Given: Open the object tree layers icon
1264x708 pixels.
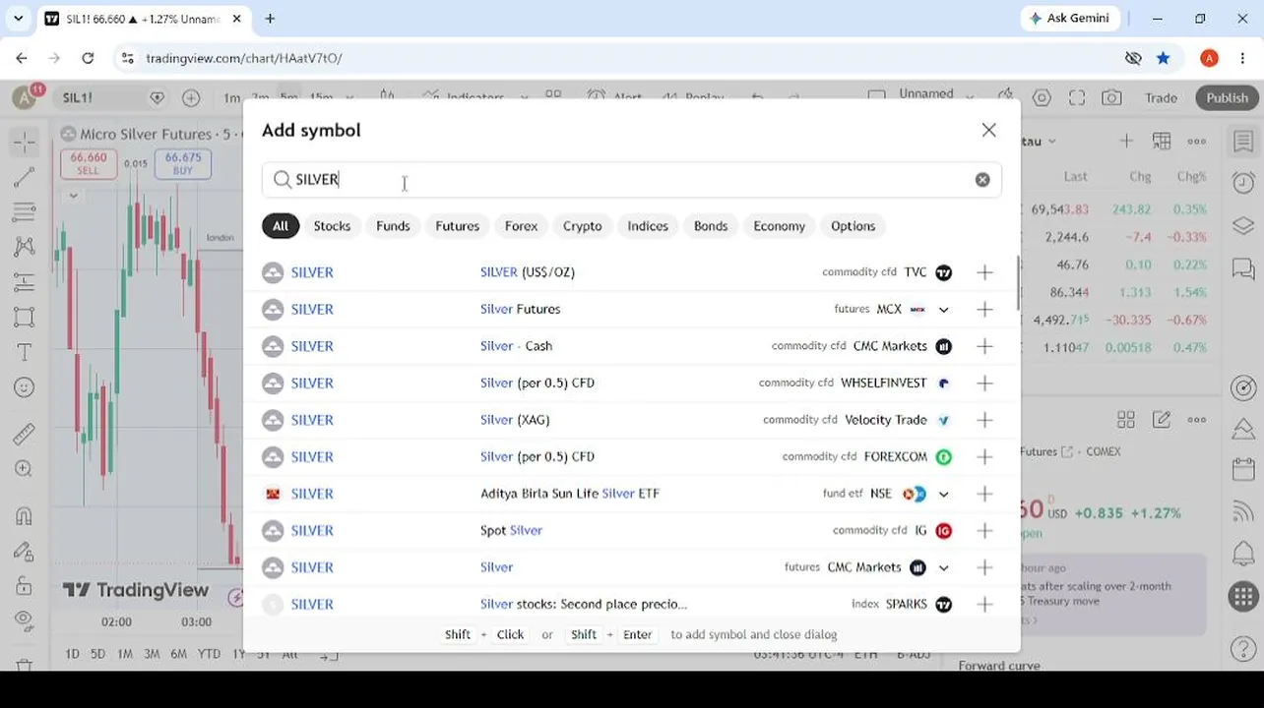Looking at the screenshot, I should (x=1243, y=225).
